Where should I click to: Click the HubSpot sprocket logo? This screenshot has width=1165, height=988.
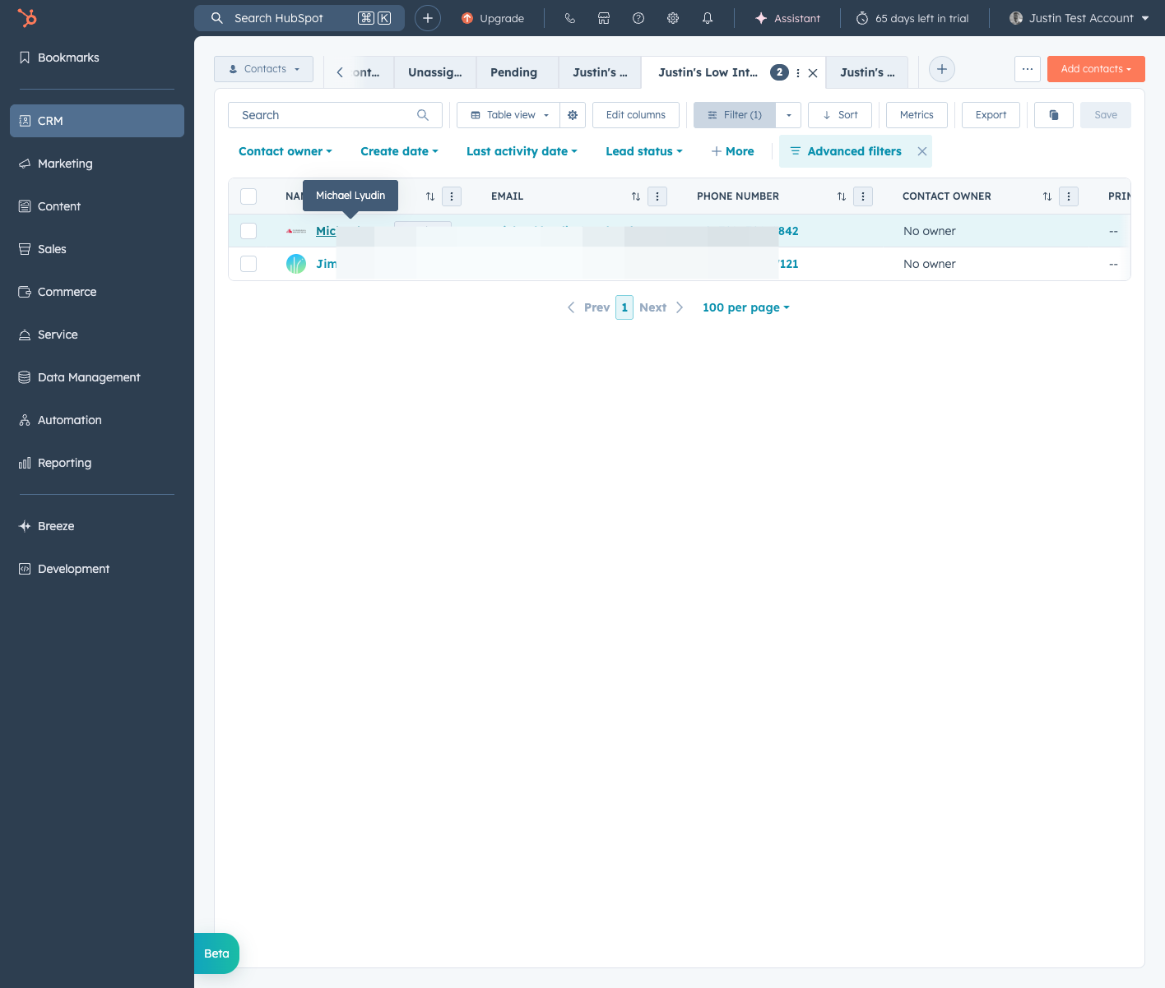[27, 17]
